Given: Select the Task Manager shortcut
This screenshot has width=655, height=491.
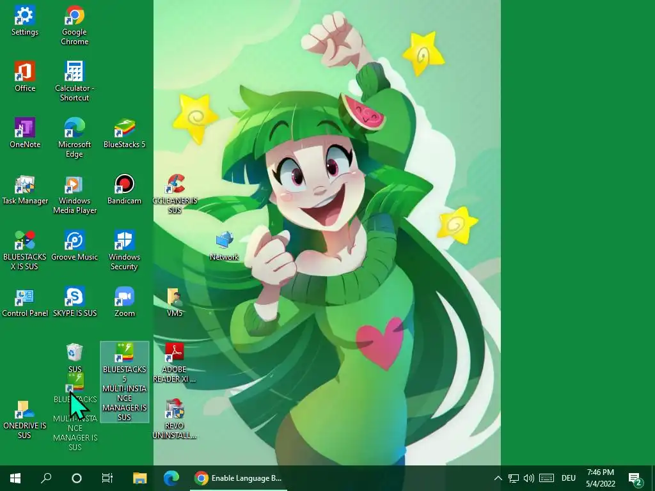Looking at the screenshot, I should pyautogui.click(x=25, y=189).
